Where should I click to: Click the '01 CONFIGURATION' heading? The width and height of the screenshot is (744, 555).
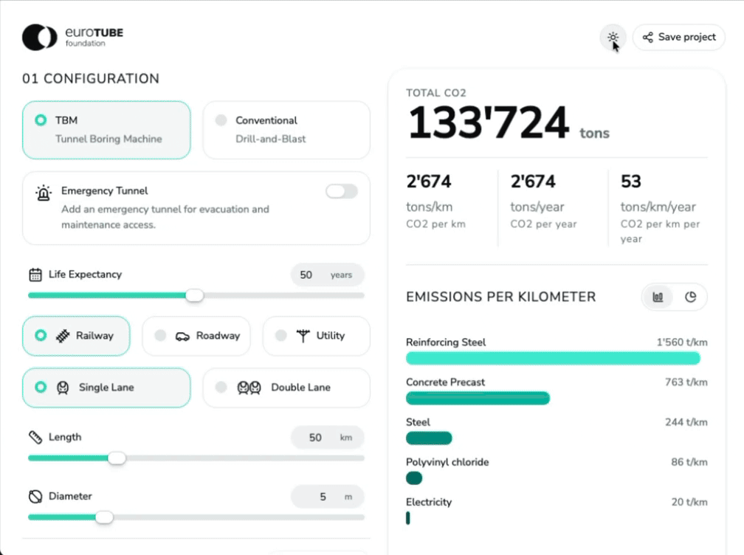[x=91, y=79]
